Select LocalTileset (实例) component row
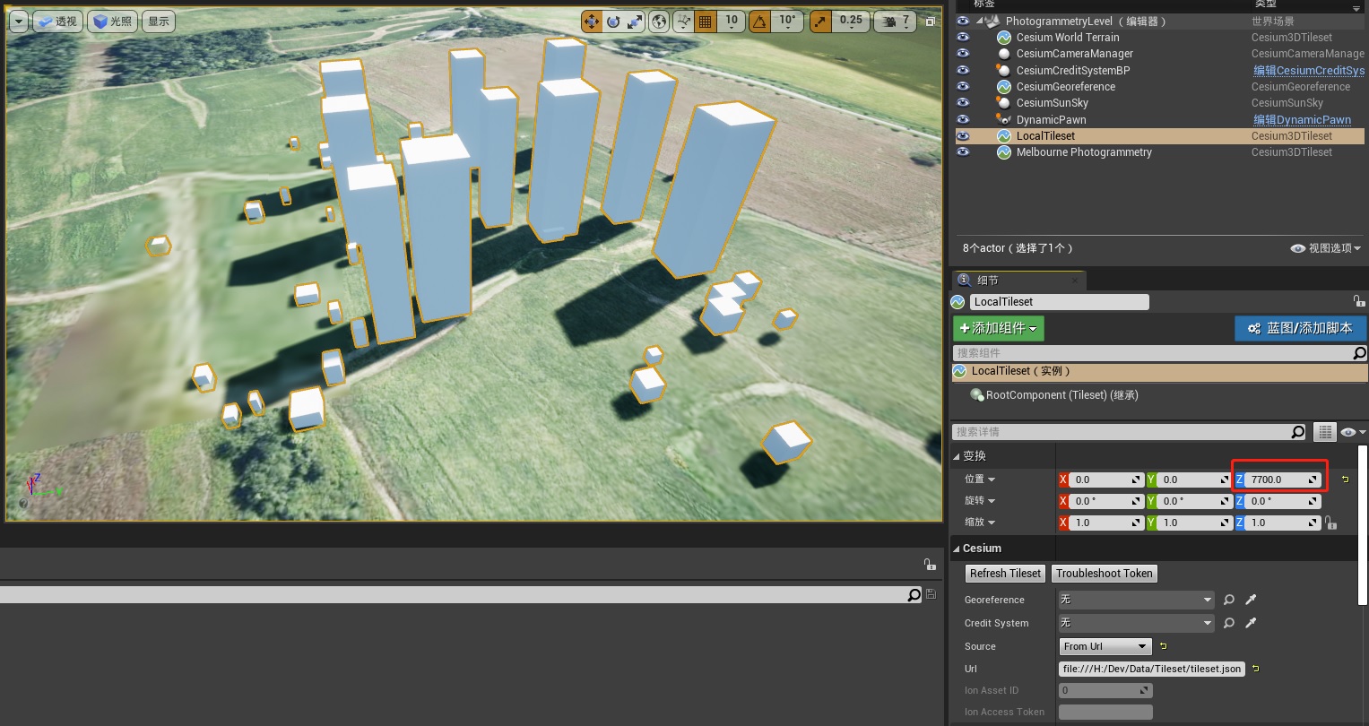 click(1160, 371)
